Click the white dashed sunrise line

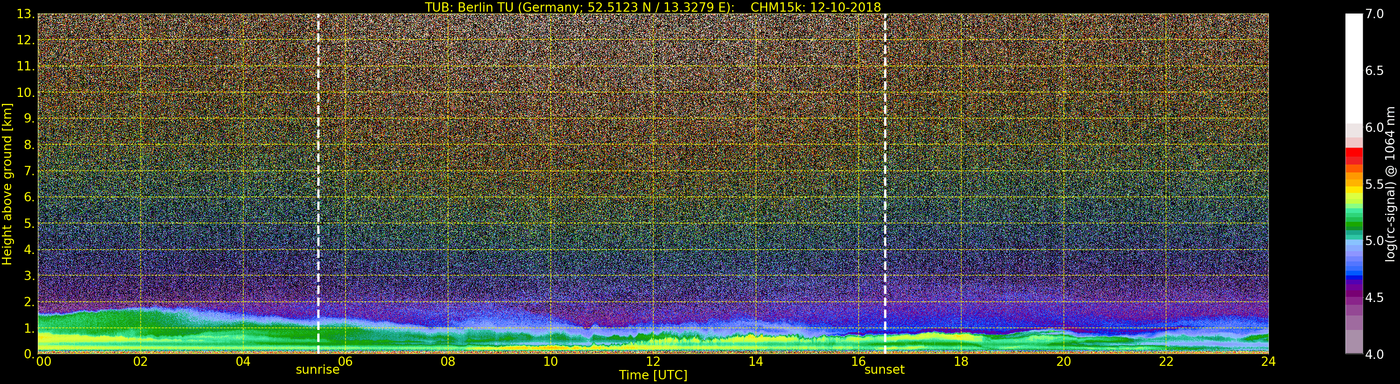(318, 184)
